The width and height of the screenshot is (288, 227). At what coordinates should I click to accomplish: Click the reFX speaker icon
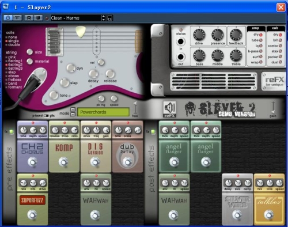point(169,109)
